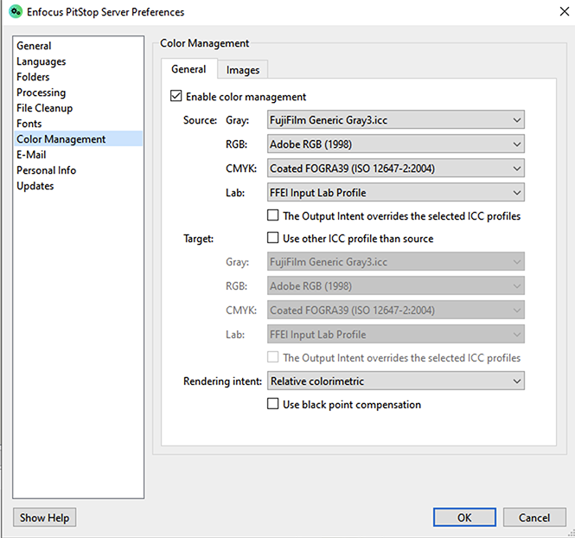Open the Source Lab FFEI profile dropdown
Viewport: 575px width, 538px height.
[396, 193]
